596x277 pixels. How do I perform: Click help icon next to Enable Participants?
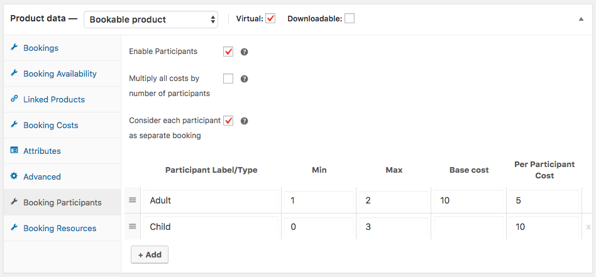pyautogui.click(x=245, y=52)
